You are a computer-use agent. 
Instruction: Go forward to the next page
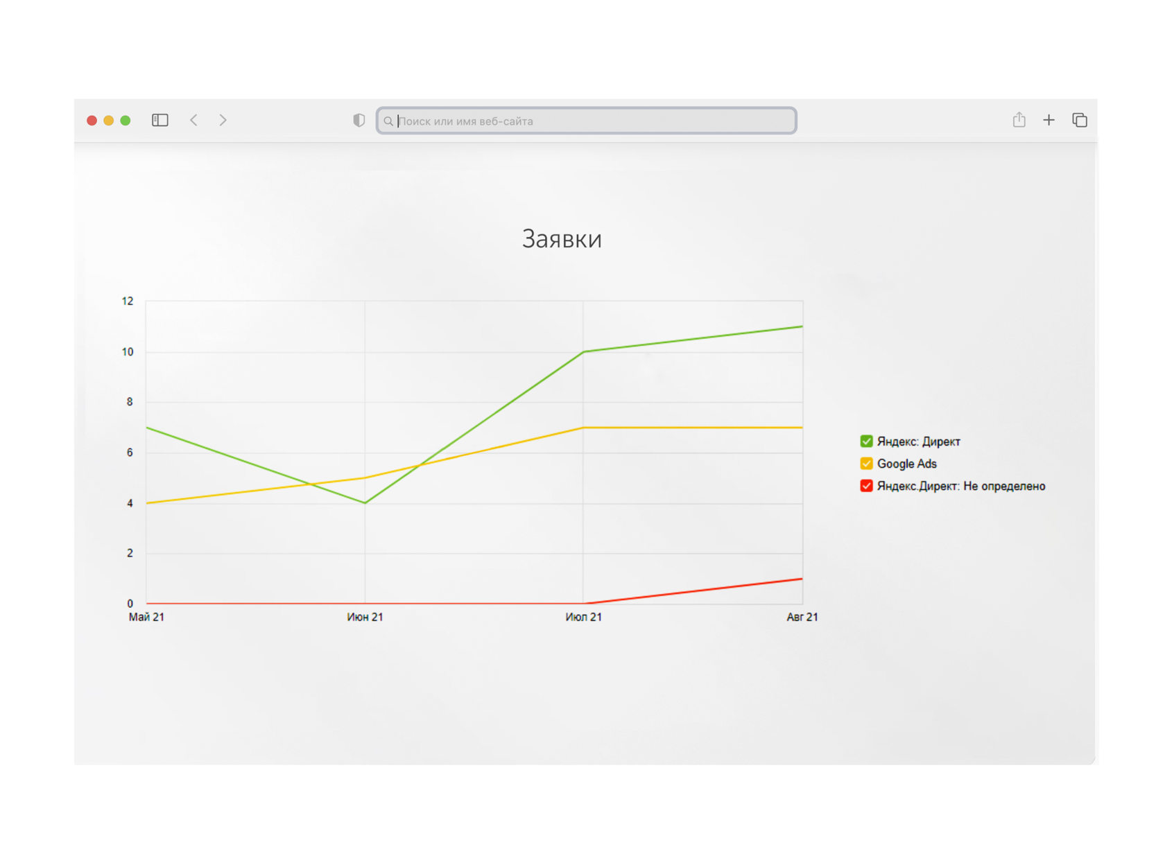223,121
